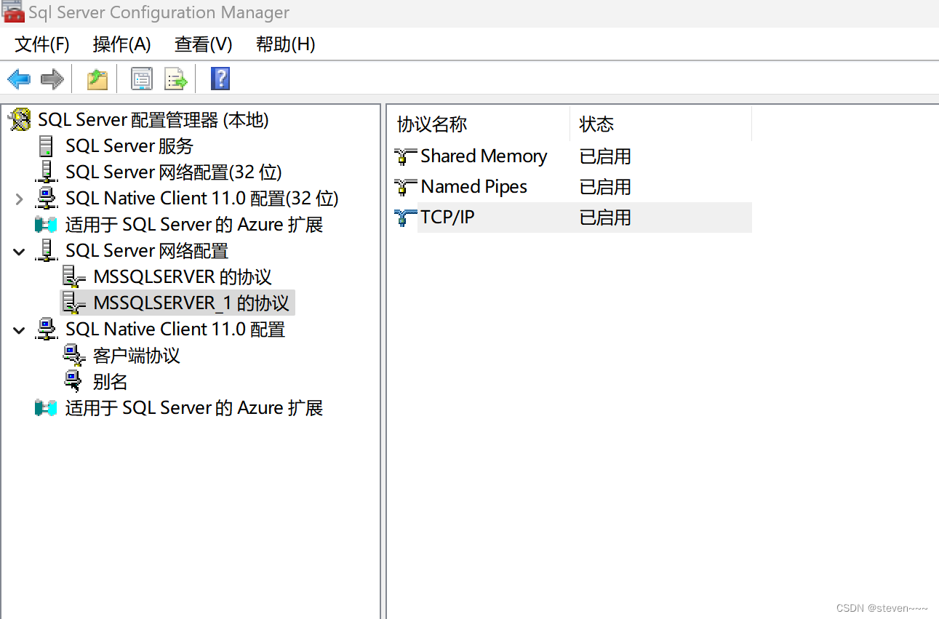Click the app icon in title bar
The width and height of the screenshot is (939, 619).
click(x=13, y=11)
